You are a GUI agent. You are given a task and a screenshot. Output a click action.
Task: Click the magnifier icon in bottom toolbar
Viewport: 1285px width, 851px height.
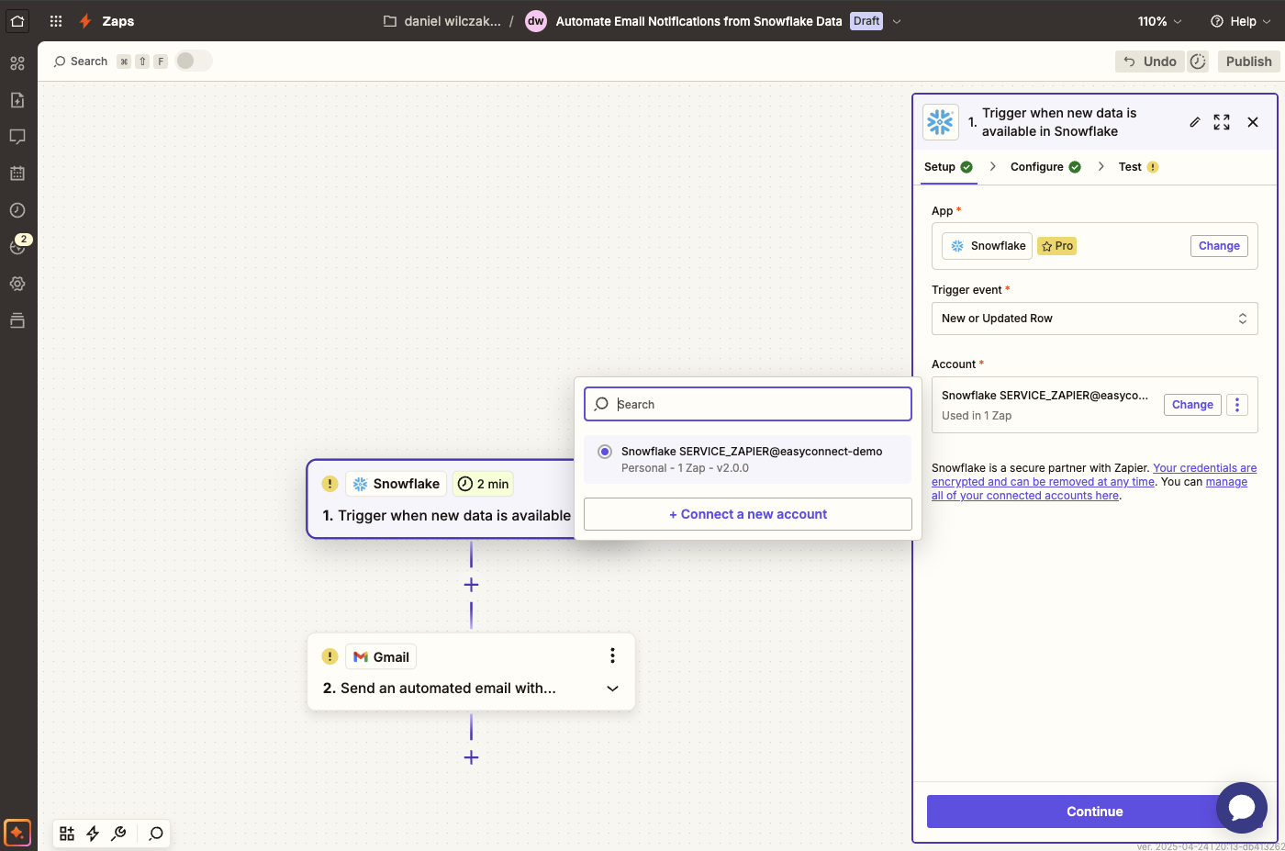tap(156, 834)
